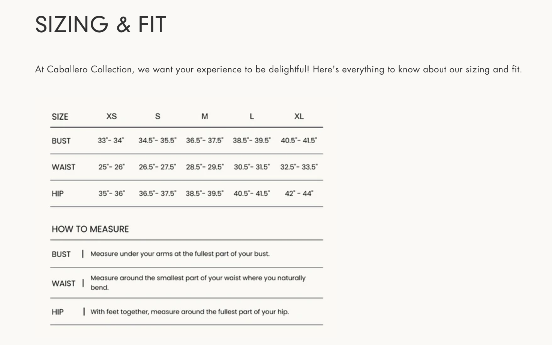Image resolution: width=552 pixels, height=345 pixels.
Task: Click the BUST row label in size table
Action: click(x=61, y=141)
